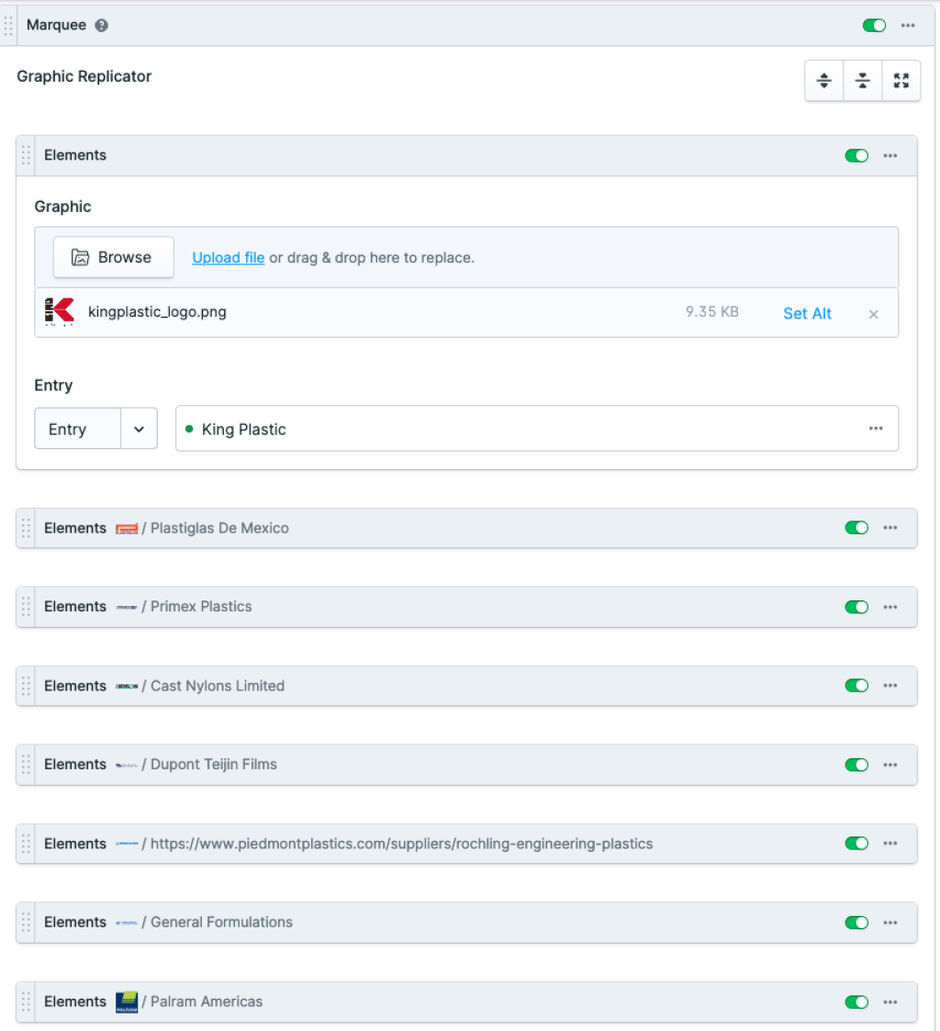This screenshot has height=1031, width=940.
Task: Click the Marquee drag handle
Action: coord(9,26)
